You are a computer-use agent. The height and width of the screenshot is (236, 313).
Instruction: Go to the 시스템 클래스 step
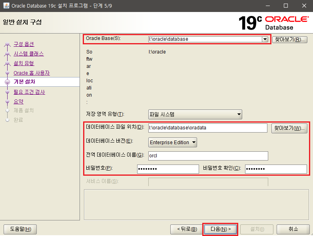point(28,54)
